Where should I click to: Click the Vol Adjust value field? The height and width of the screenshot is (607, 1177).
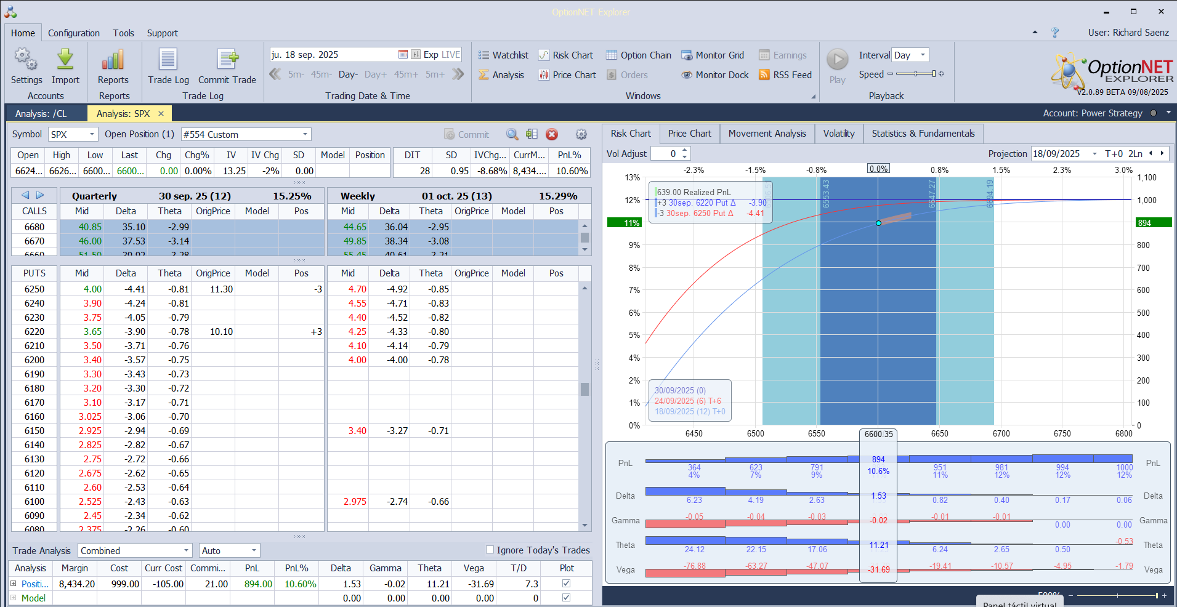click(x=666, y=153)
